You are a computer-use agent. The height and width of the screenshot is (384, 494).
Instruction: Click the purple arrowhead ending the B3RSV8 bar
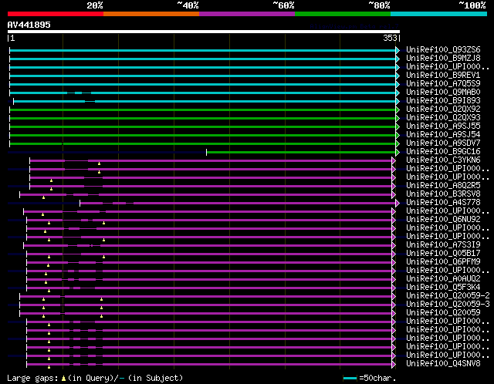tap(394, 195)
